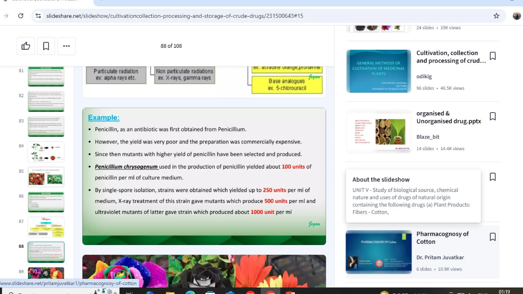Save 'Cultivation, collection and processing' with bookmark
The image size is (523, 294).
point(493,56)
